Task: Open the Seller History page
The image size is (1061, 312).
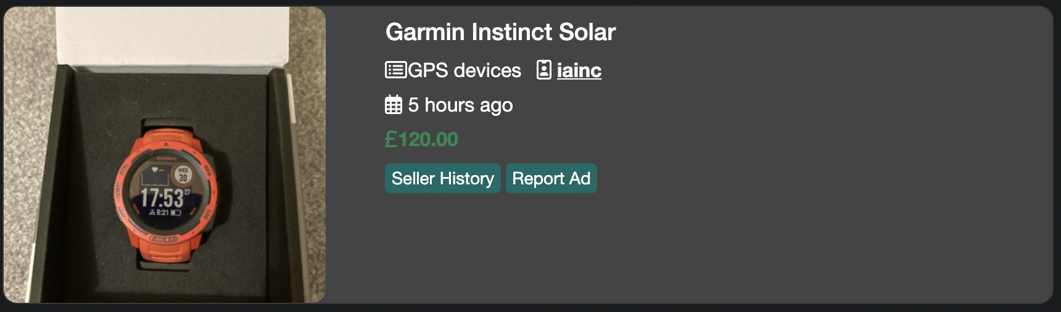Action: tap(442, 178)
